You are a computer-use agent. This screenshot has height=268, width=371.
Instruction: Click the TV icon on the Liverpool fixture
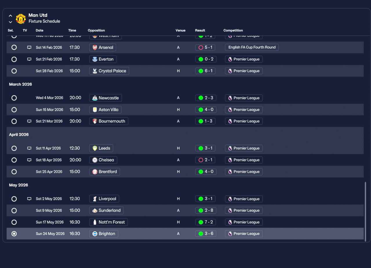click(29, 199)
